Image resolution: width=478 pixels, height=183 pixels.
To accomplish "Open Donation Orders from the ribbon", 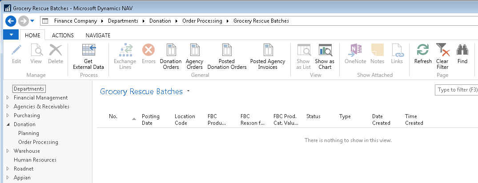I will coord(171,50).
